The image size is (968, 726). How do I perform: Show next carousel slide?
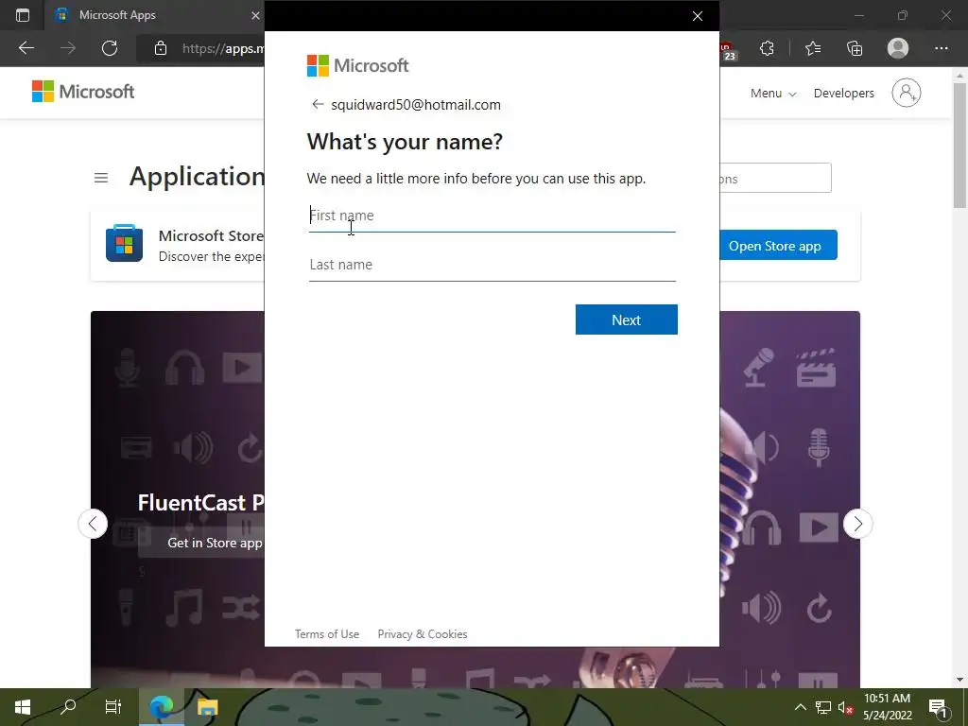857,524
